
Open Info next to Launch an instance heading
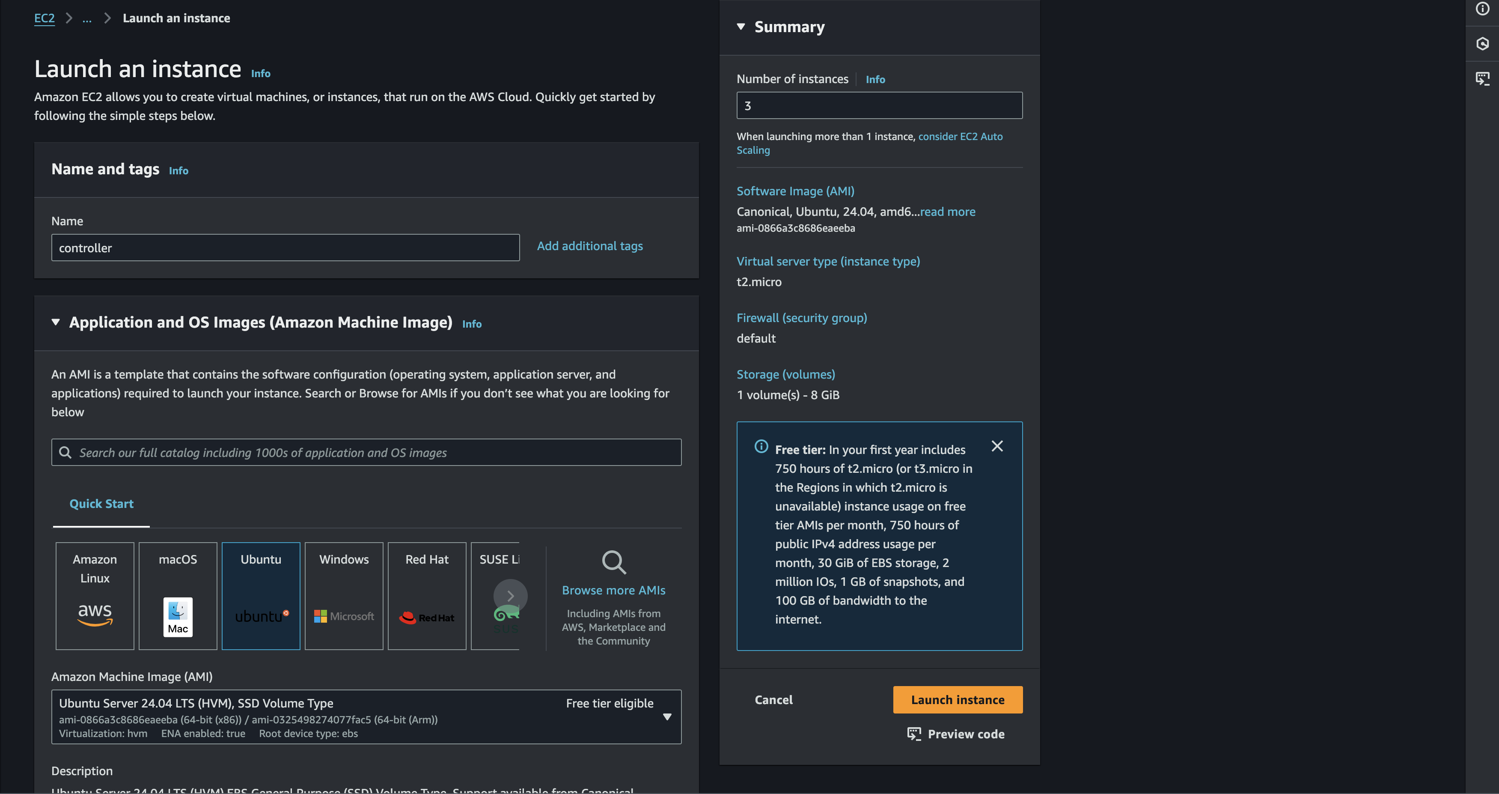pos(261,73)
